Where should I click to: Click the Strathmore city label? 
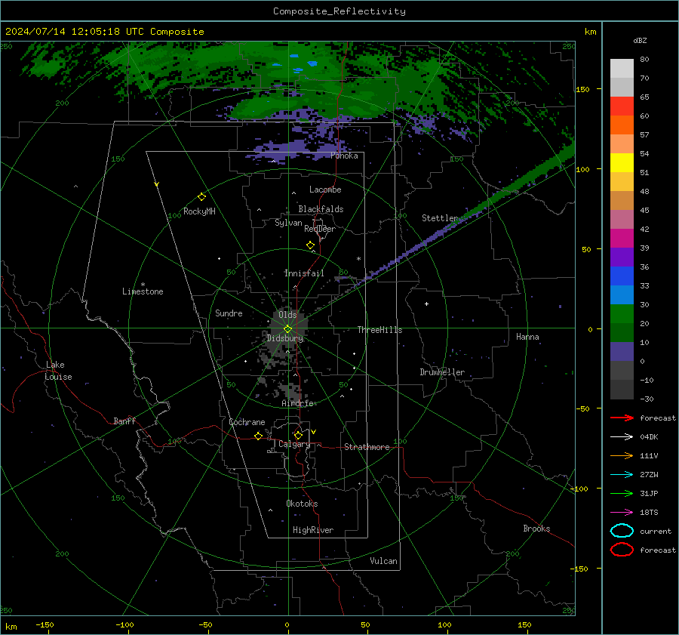coord(367,447)
